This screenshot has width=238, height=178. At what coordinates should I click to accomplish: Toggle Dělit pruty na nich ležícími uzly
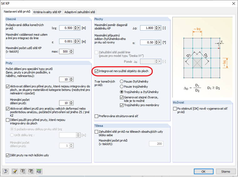(x=8, y=155)
